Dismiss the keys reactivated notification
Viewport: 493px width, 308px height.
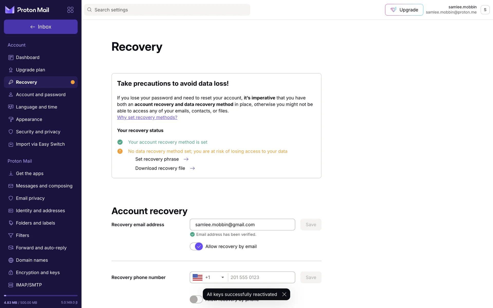(x=284, y=294)
